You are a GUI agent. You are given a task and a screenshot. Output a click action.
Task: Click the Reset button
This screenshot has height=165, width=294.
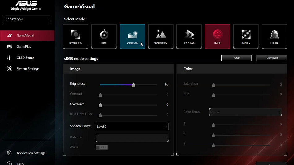pyautogui.click(x=237, y=58)
